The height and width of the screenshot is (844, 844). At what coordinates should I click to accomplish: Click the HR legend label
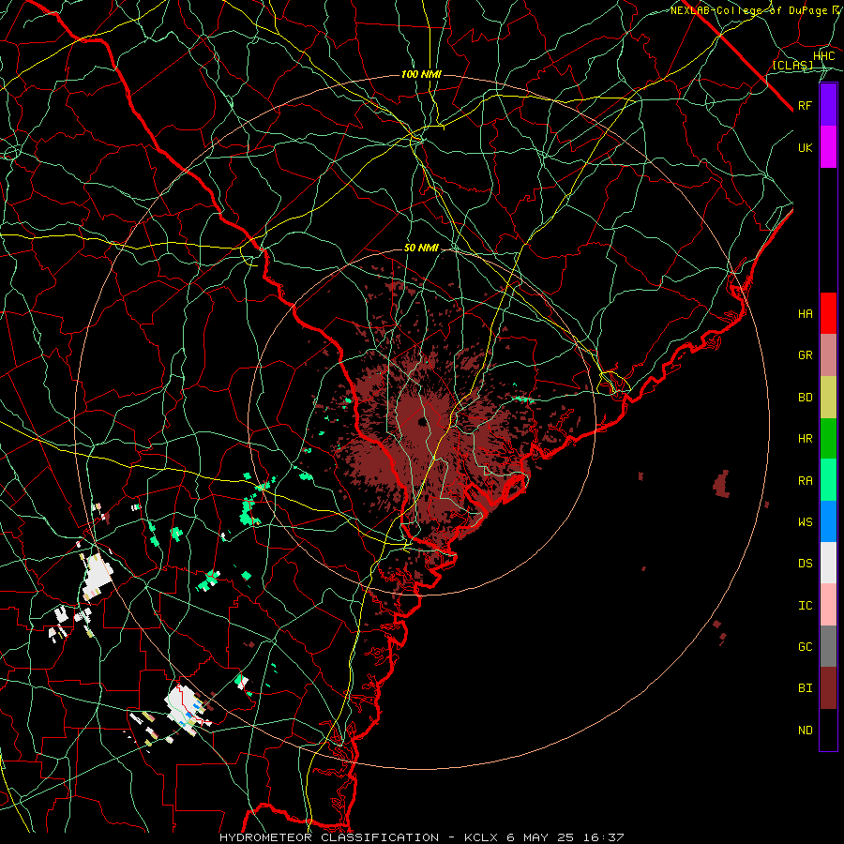806,439
